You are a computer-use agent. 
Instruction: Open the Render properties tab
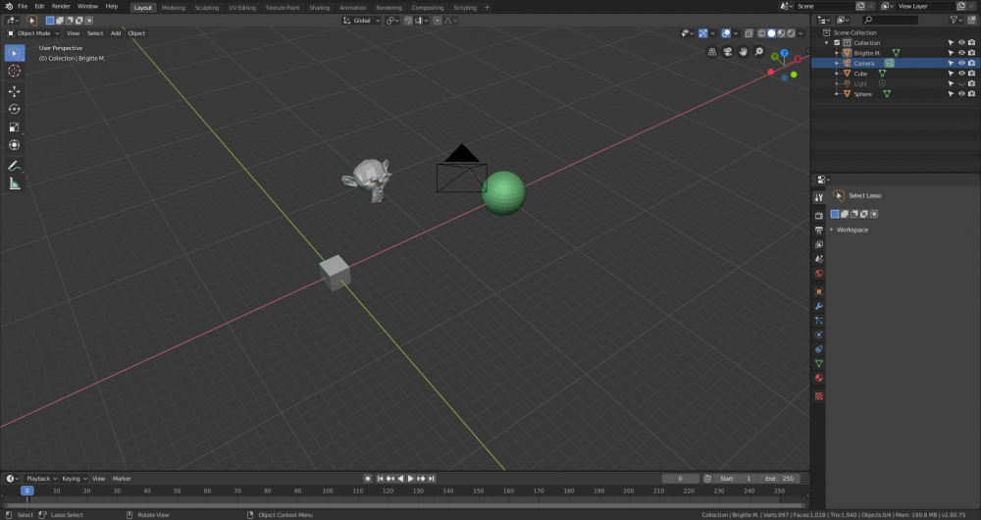819,215
